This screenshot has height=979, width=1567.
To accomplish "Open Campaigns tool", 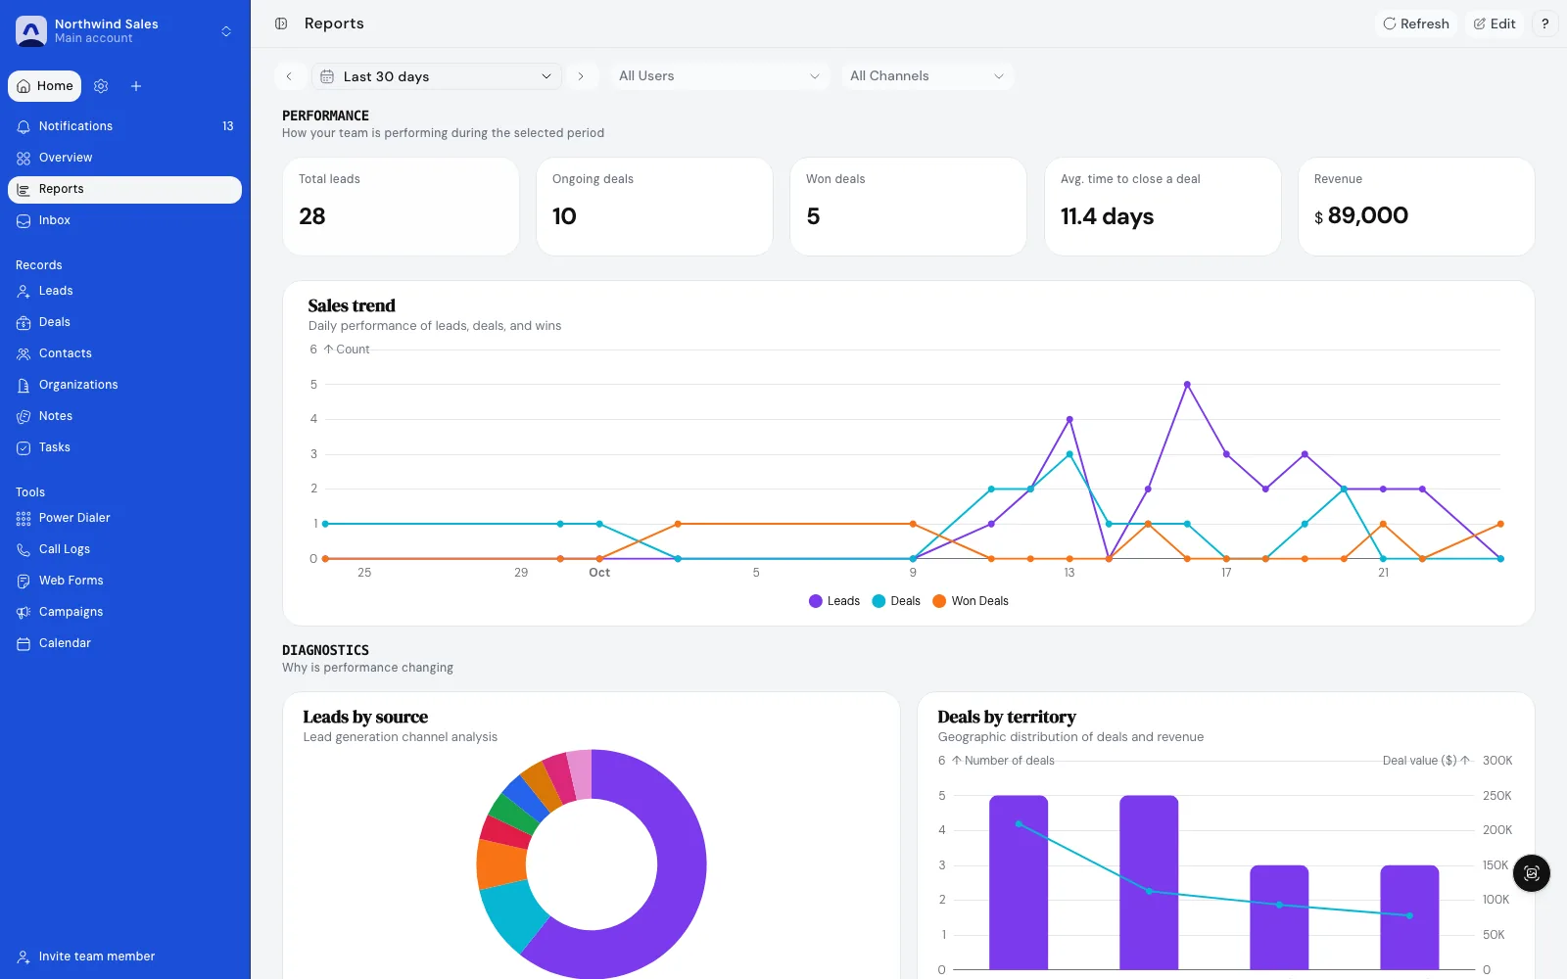I will (124, 612).
